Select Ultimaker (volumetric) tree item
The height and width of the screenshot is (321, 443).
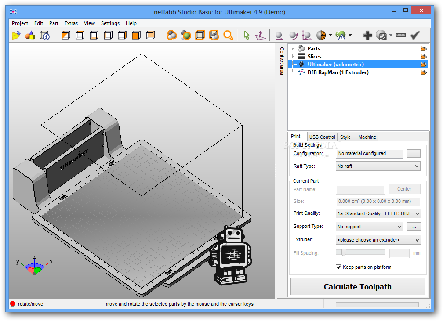tap(358, 65)
